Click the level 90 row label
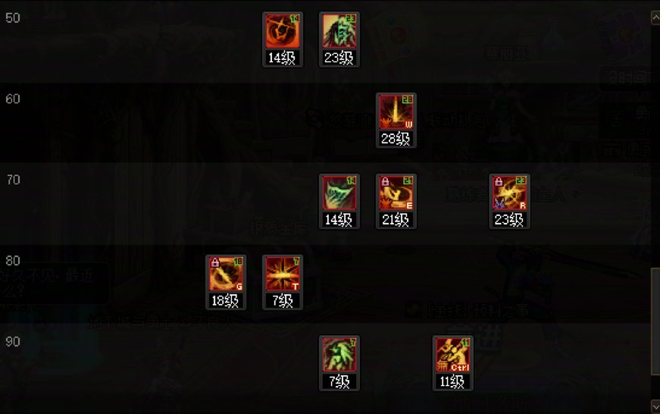Image resolution: width=660 pixels, height=414 pixels. (13, 341)
